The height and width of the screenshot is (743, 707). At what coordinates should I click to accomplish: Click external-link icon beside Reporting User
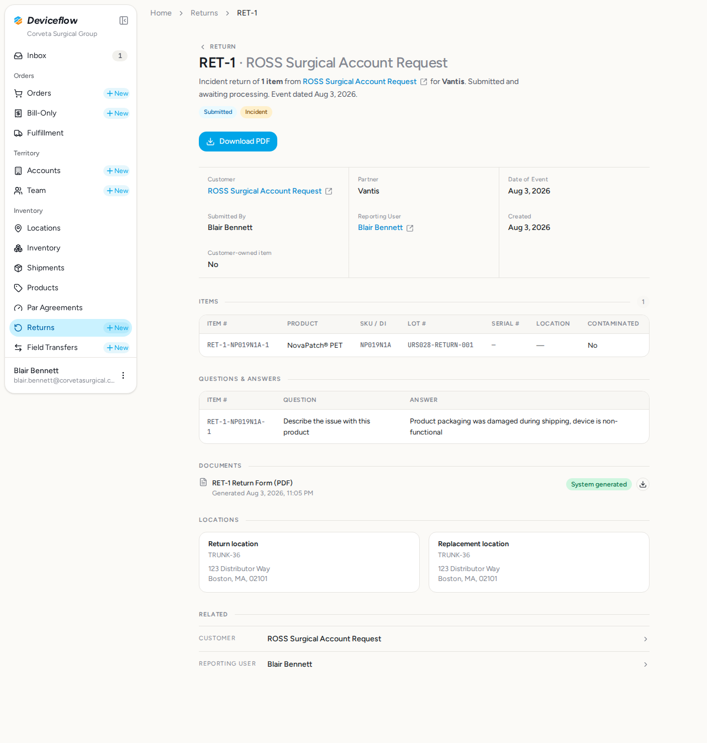pos(410,228)
